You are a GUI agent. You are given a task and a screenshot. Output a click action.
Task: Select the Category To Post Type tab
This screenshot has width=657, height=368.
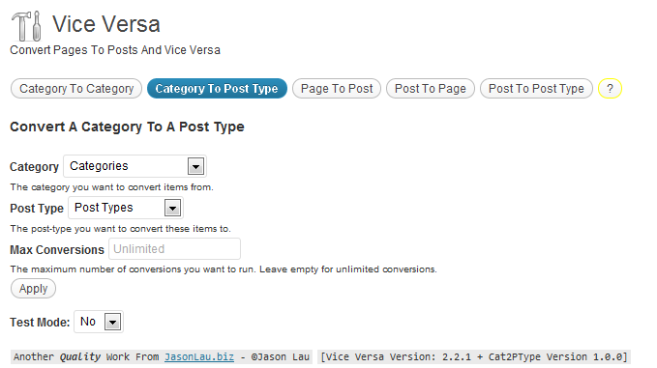click(x=217, y=88)
